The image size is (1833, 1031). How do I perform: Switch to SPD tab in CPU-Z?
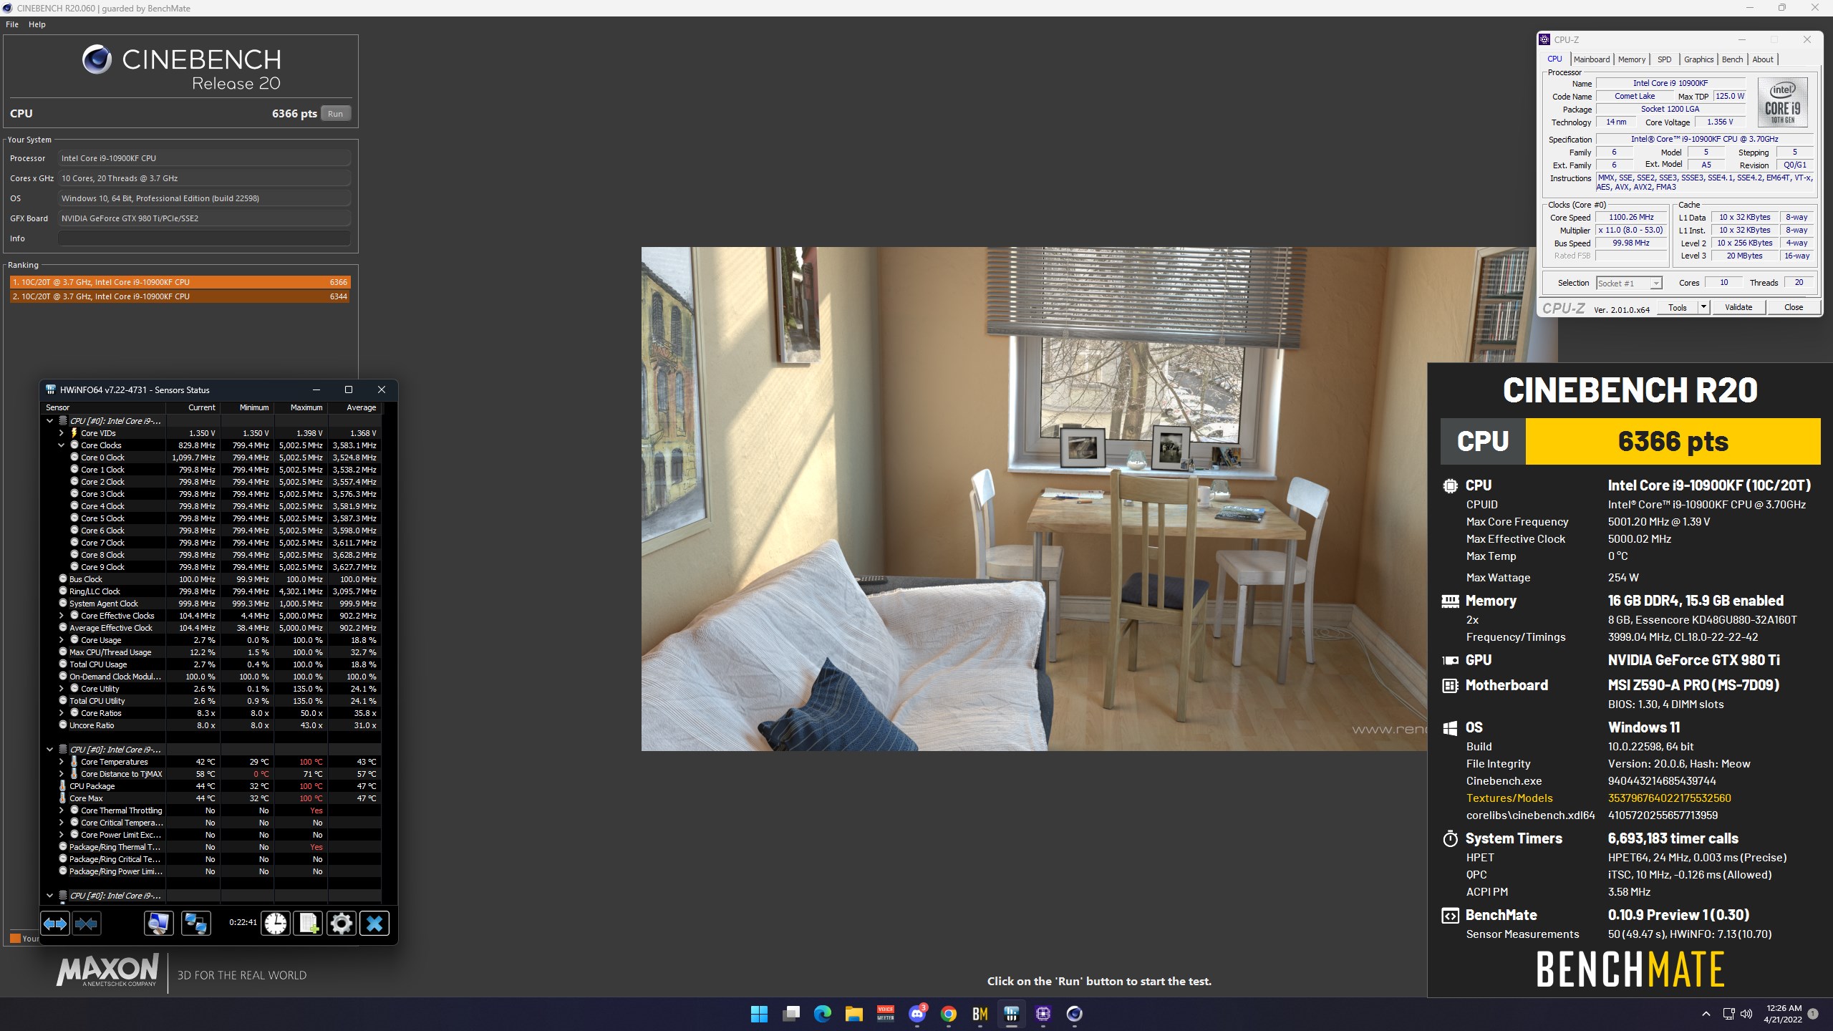click(1664, 59)
